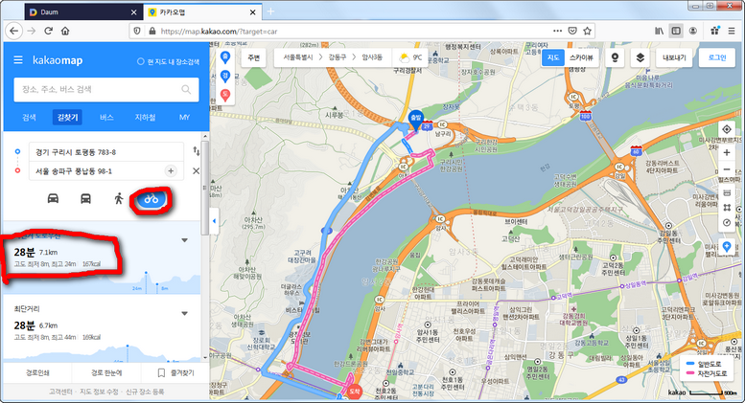Toggle 현 지도 내 장소검색 option
Screen dimensions: 745x403
pyautogui.click(x=168, y=61)
